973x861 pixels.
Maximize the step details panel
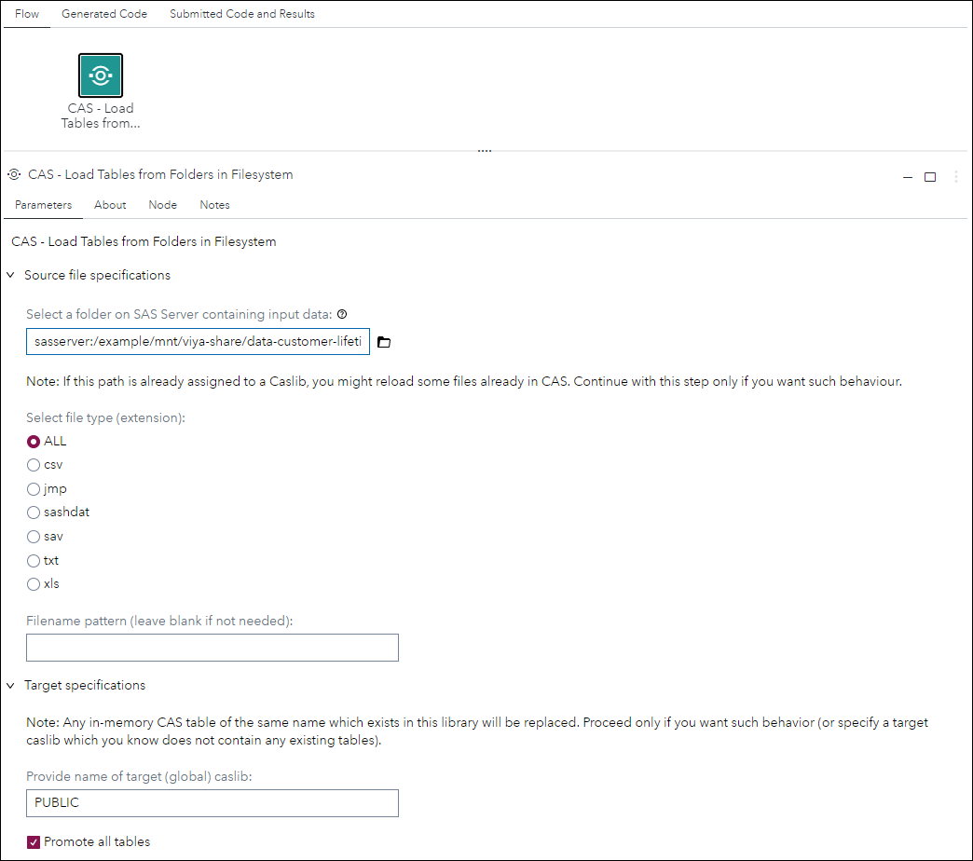(929, 177)
